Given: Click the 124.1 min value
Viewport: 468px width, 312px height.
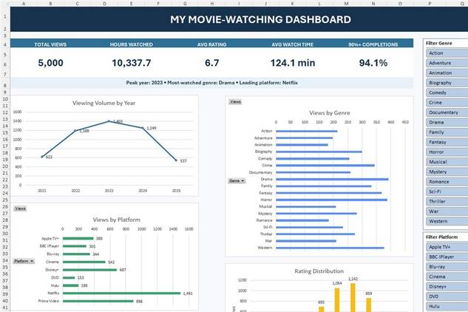Looking at the screenshot, I should click(x=293, y=63).
